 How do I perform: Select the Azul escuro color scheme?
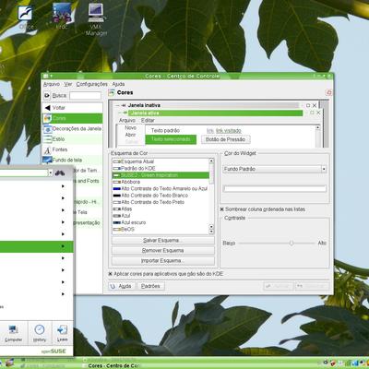point(161,222)
